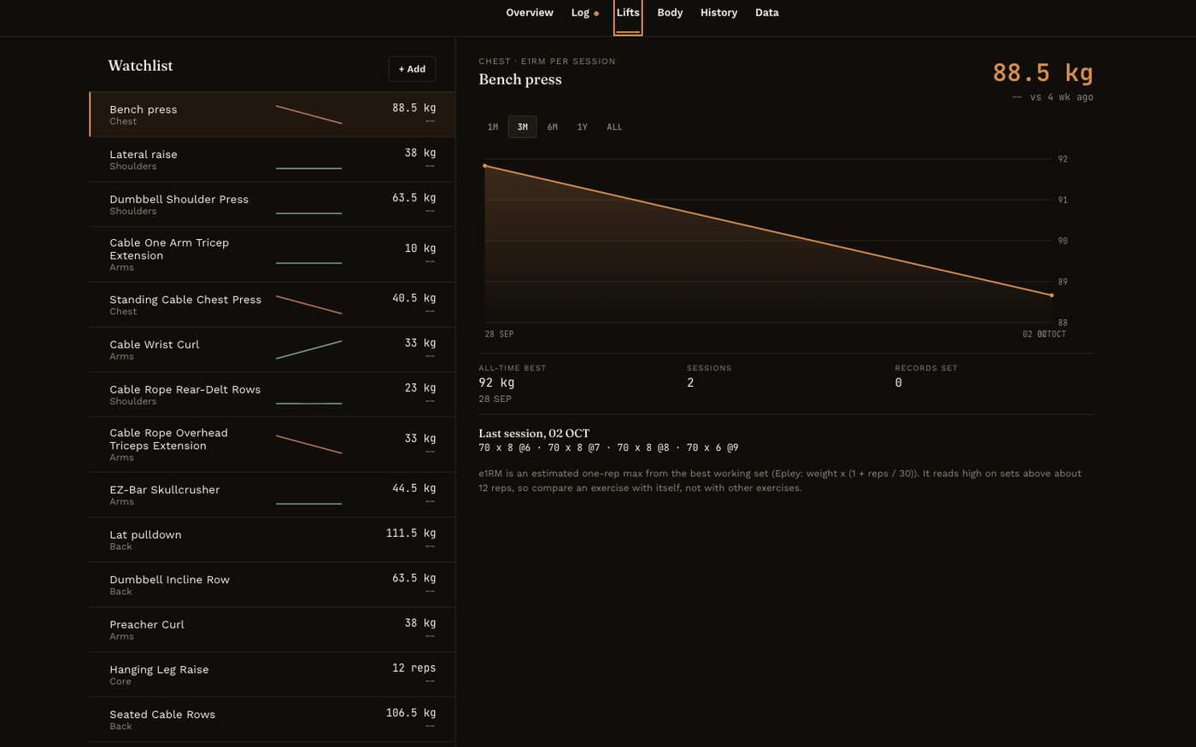
Task: Switch to the Body tab
Action: click(670, 13)
